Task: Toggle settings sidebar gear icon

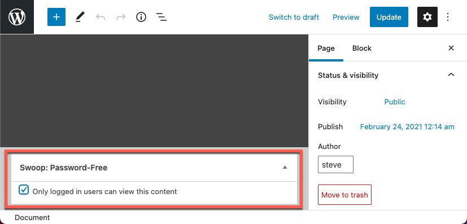Action: click(427, 17)
